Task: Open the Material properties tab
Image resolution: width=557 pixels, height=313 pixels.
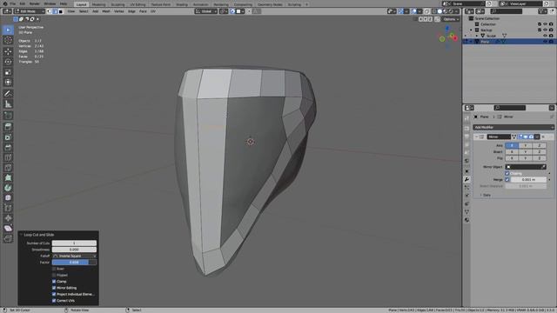Action: [x=466, y=220]
